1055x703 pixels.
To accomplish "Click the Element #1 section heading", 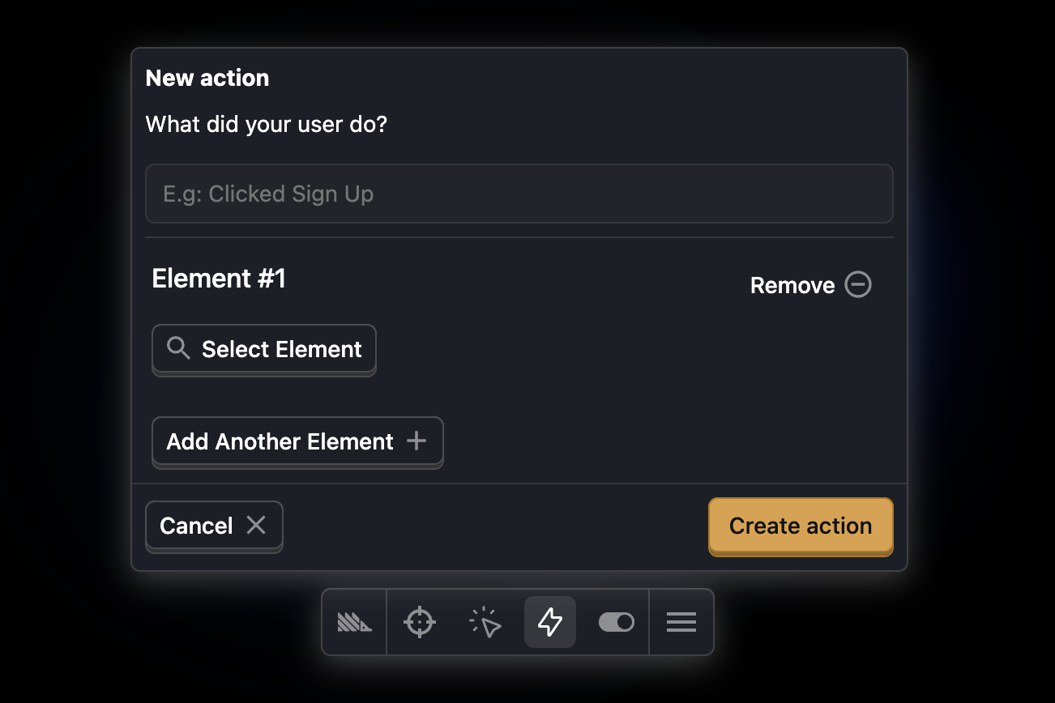I will point(219,278).
